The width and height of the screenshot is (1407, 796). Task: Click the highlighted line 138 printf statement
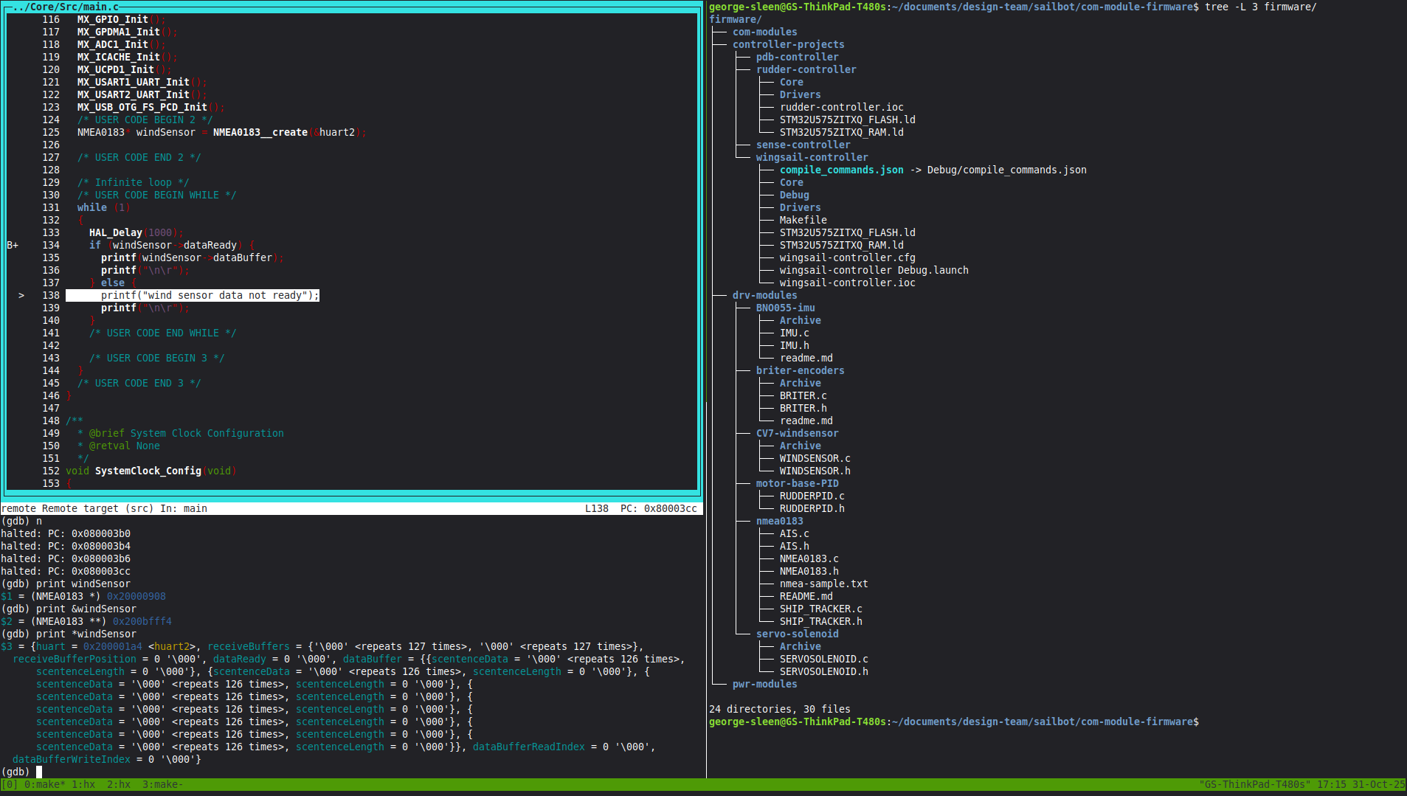point(193,295)
